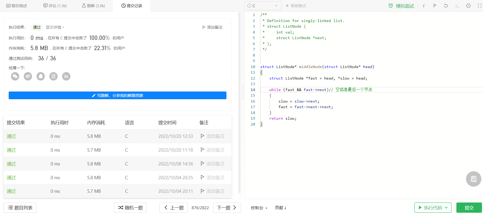
Task: Share result via Weibo icon
Action: tap(28, 76)
